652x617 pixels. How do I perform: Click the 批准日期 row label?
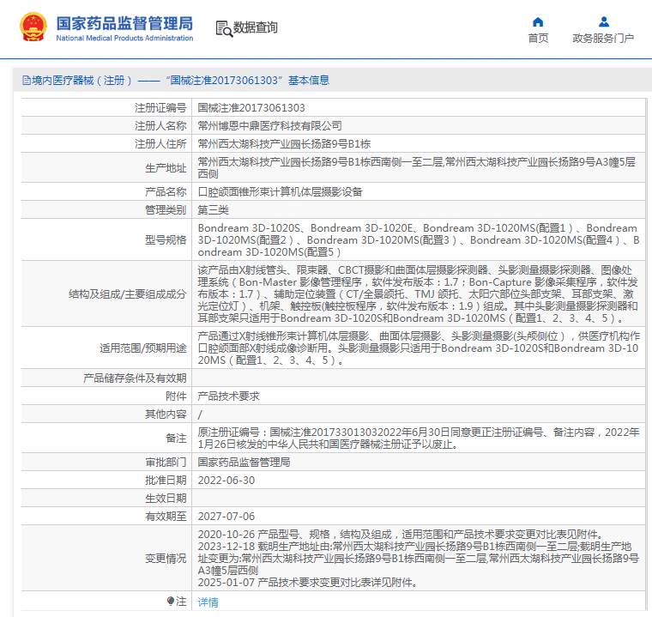[166, 481]
